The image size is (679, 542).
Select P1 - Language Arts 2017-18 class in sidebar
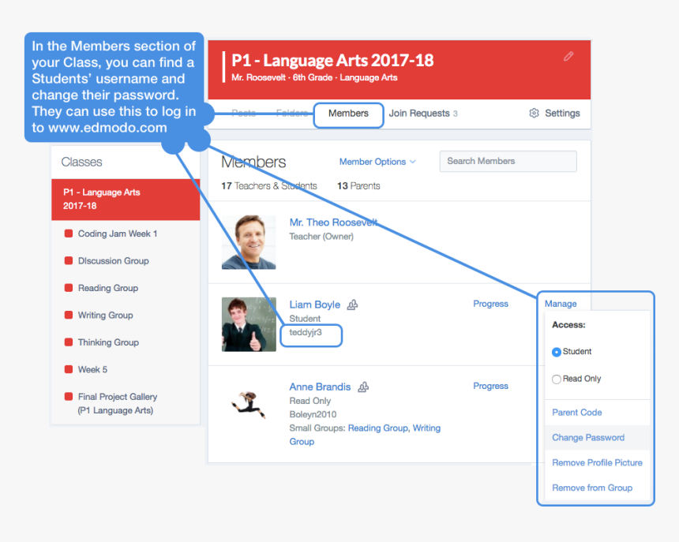pos(126,200)
